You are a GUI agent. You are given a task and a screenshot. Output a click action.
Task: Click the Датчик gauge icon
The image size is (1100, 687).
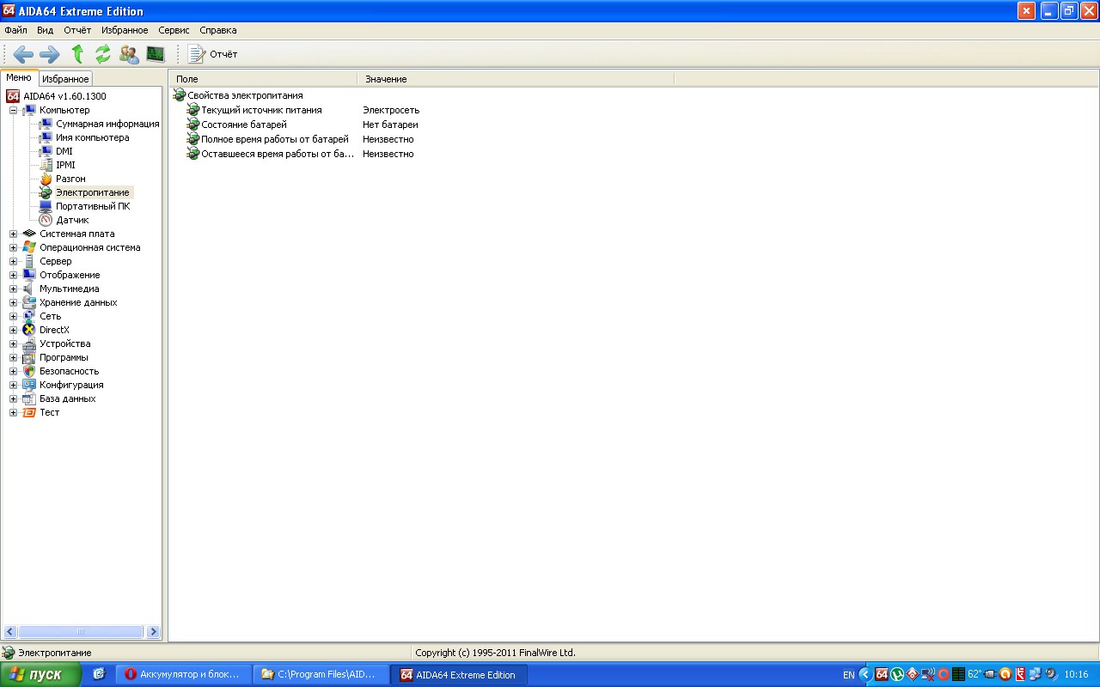46,220
